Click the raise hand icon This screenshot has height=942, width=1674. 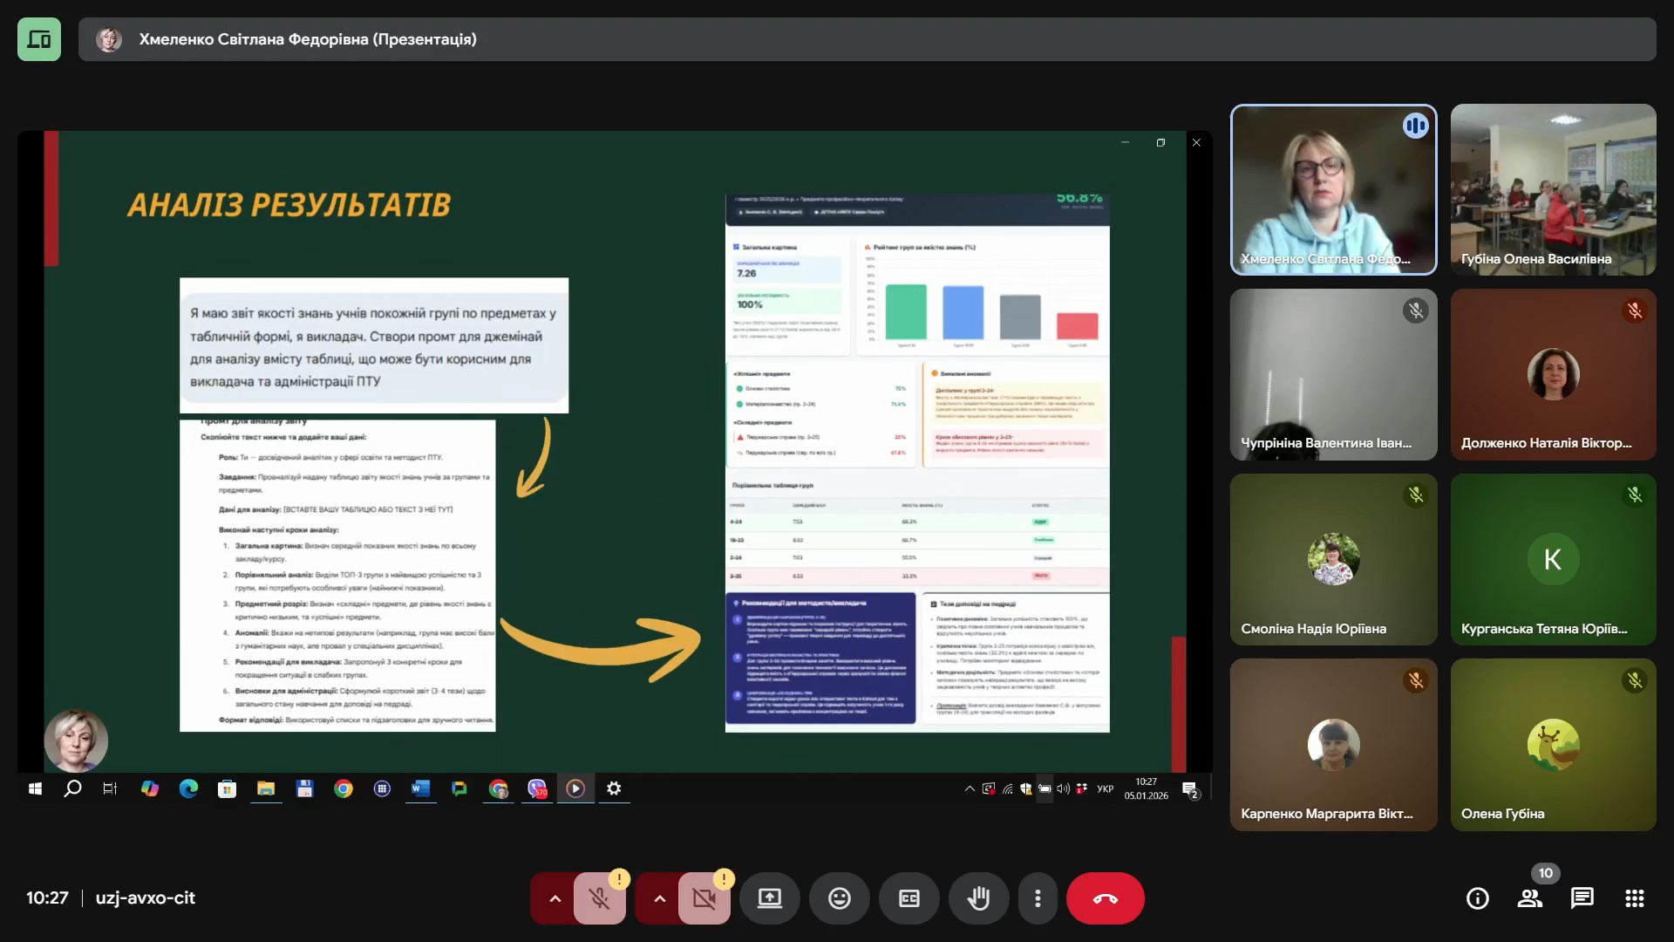tap(978, 898)
